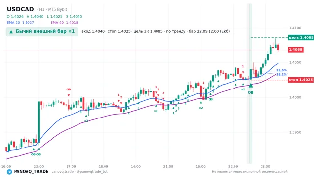Viewport: 314px width, 177px height.
Task: Open the PANOVQ_TRADE channel name
Action: tap(31, 172)
